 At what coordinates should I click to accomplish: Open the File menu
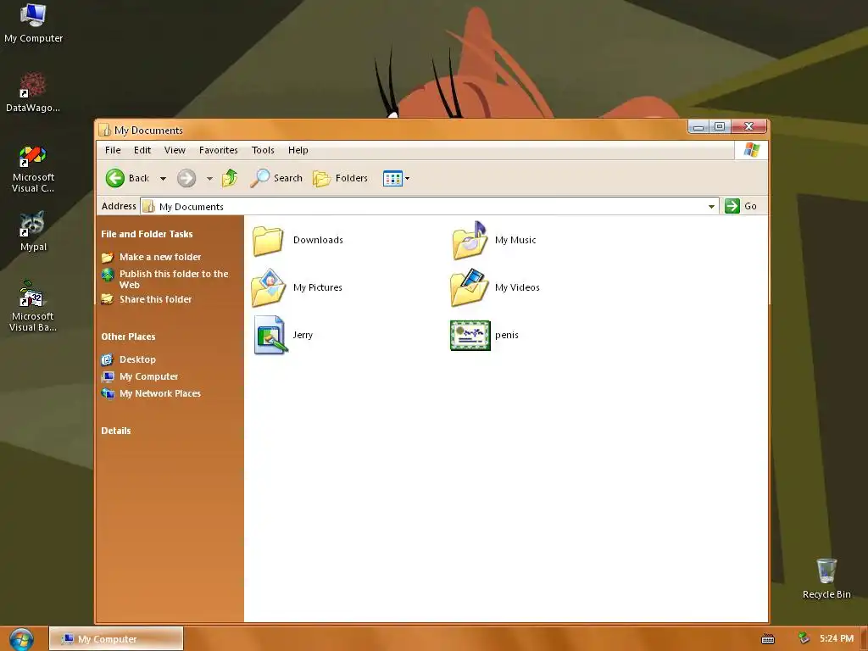tap(113, 150)
